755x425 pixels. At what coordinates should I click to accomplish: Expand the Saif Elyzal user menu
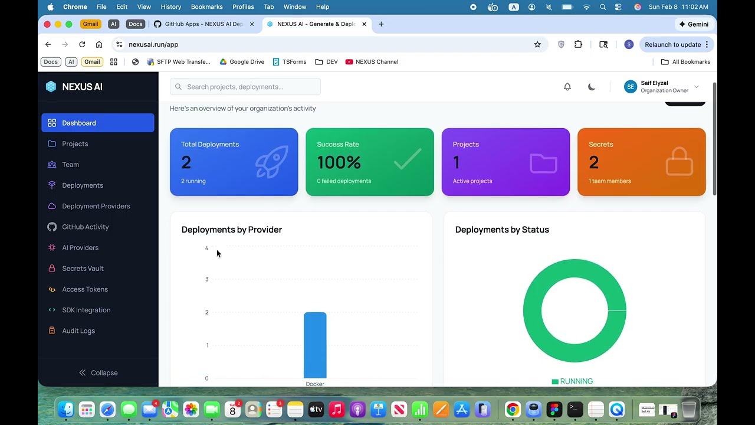[662, 87]
